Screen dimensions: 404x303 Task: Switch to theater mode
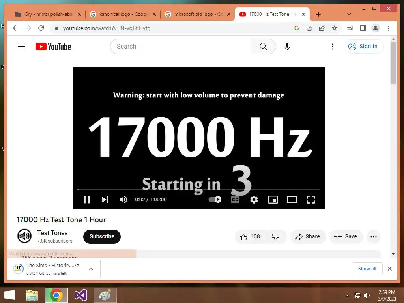292,200
